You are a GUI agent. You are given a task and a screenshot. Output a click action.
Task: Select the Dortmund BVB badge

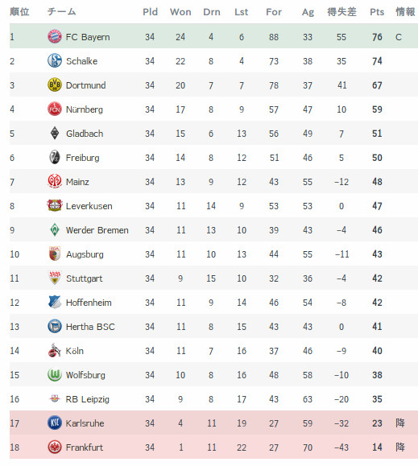[x=55, y=85]
